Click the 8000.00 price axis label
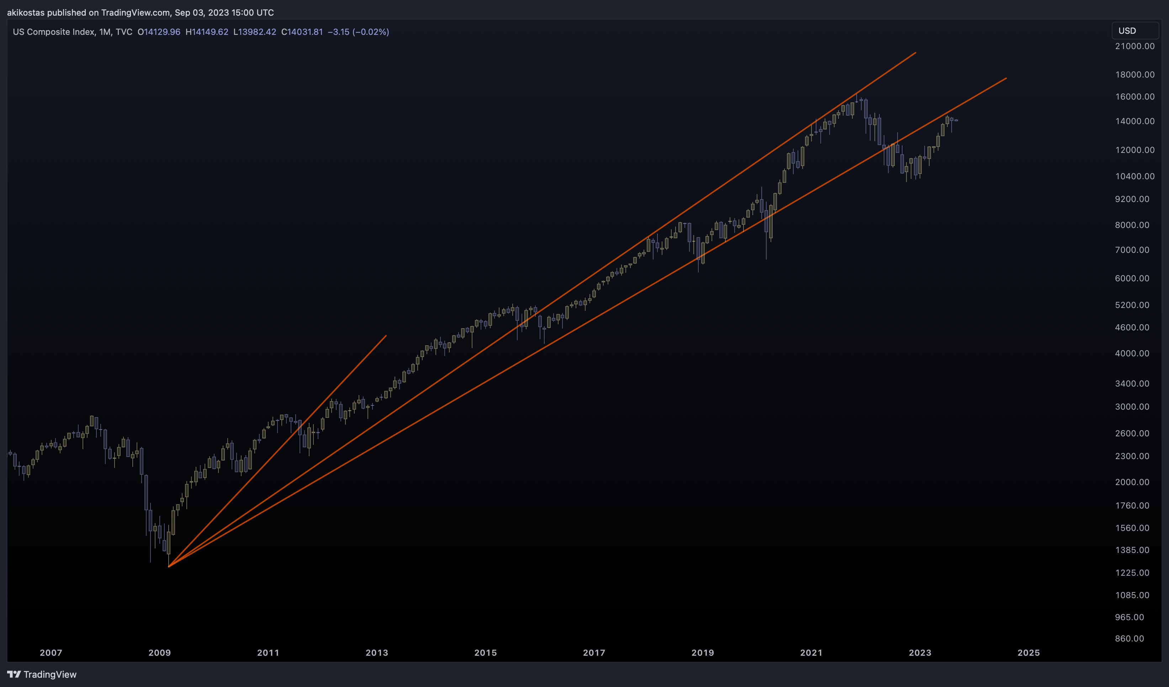Image resolution: width=1169 pixels, height=687 pixels. coord(1132,225)
